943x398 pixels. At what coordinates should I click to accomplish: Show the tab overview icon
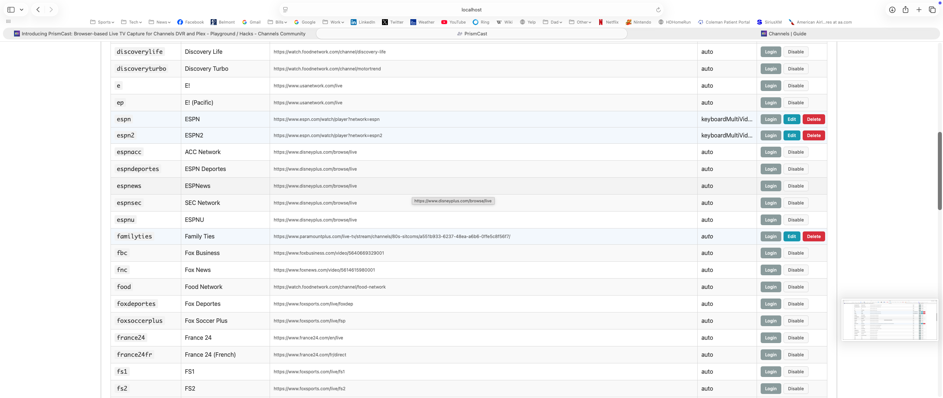[x=932, y=10]
